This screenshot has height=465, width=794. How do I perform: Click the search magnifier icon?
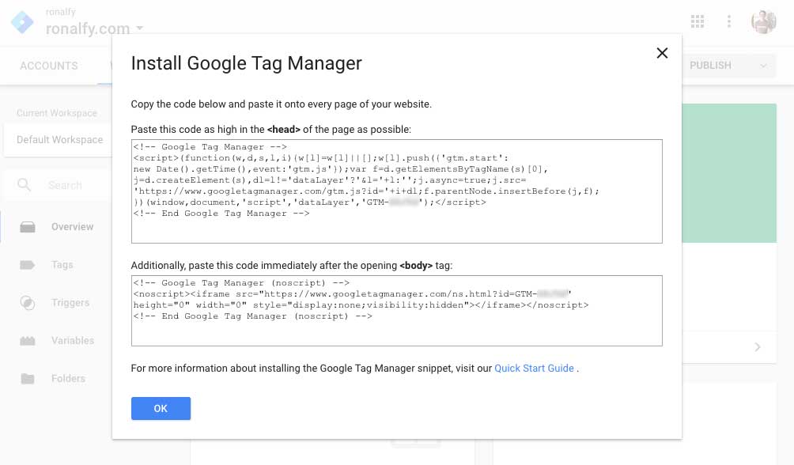(25, 185)
